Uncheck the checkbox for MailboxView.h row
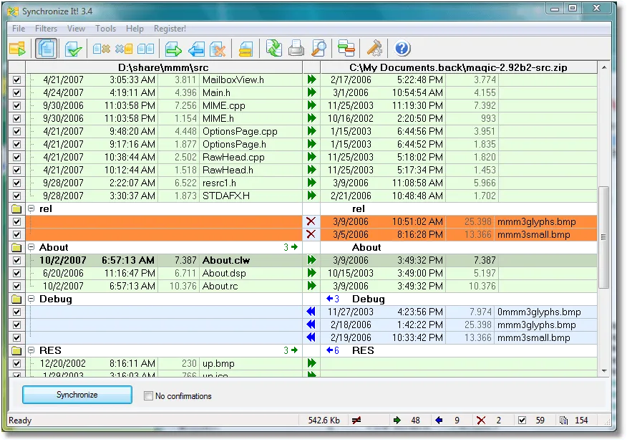 (17, 80)
